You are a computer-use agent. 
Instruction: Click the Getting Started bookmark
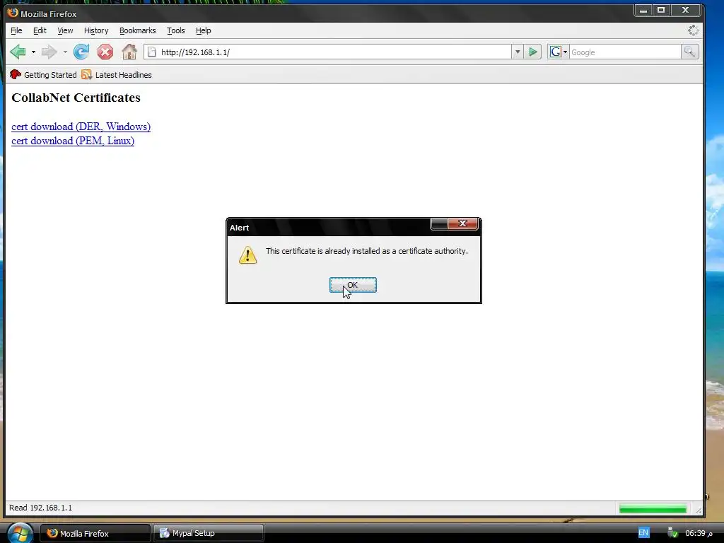pyautogui.click(x=43, y=75)
